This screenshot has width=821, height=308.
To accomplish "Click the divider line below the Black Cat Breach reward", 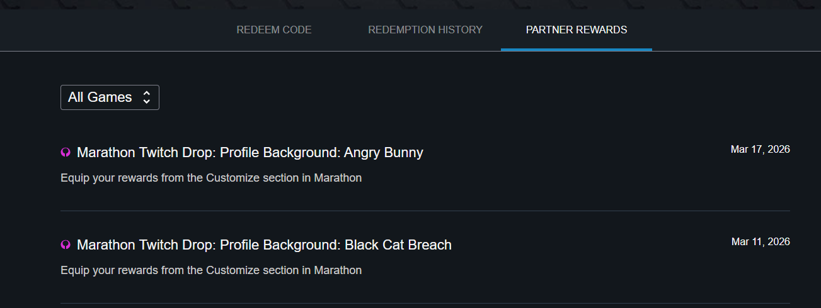I will (x=425, y=303).
